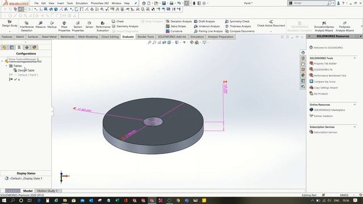Click the 10.00 thickness dimension

click(x=225, y=88)
